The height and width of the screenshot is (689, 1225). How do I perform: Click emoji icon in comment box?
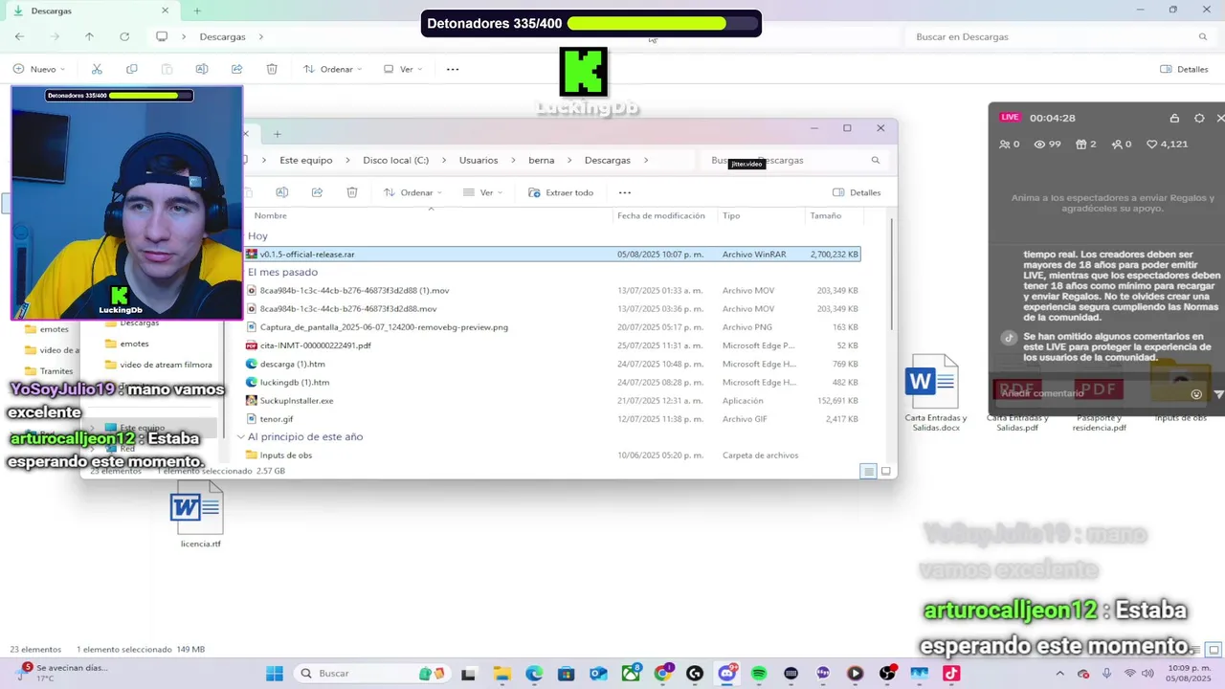pos(1196,394)
